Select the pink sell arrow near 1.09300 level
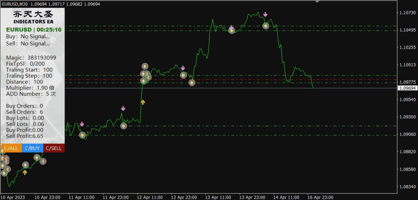This screenshot has height=200, width=418. click(x=123, y=108)
